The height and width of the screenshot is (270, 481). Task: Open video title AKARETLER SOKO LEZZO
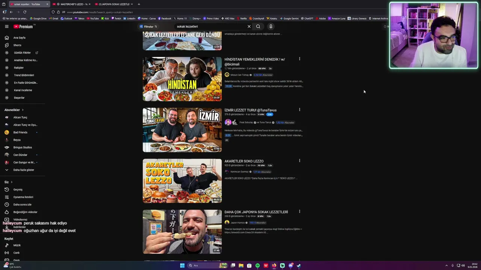pyautogui.click(x=244, y=161)
